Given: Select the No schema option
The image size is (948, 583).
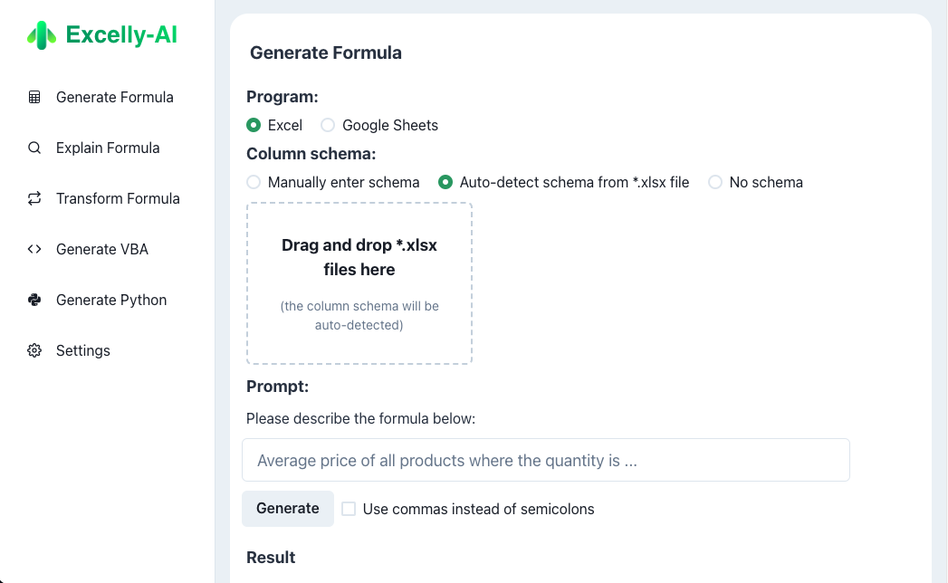Looking at the screenshot, I should (x=715, y=182).
